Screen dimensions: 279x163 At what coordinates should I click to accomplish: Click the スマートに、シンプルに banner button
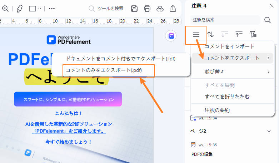coord(68,99)
